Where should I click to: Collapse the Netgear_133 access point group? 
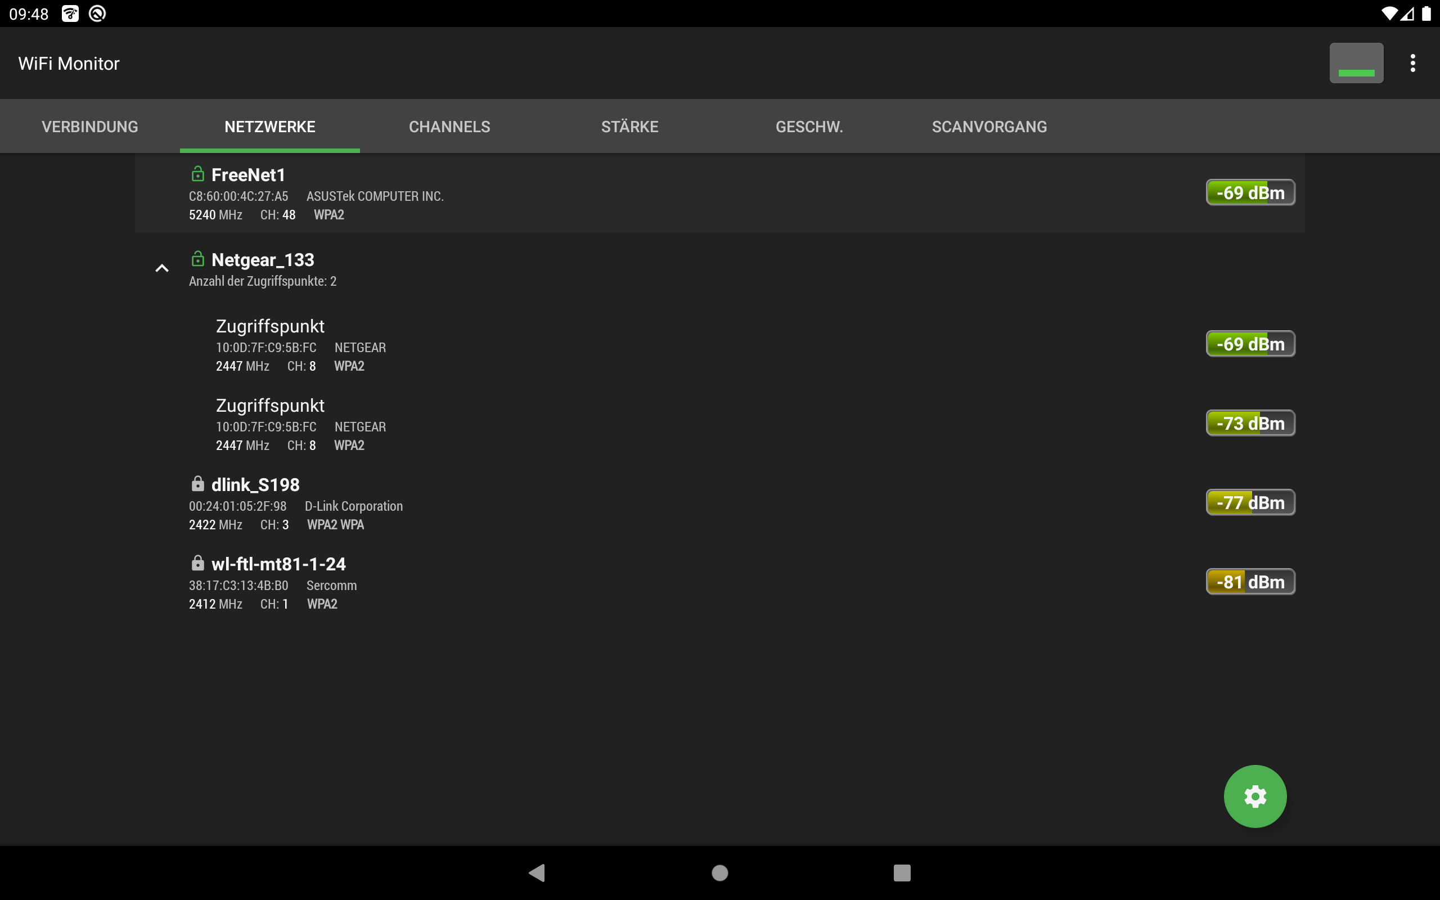coord(162,268)
